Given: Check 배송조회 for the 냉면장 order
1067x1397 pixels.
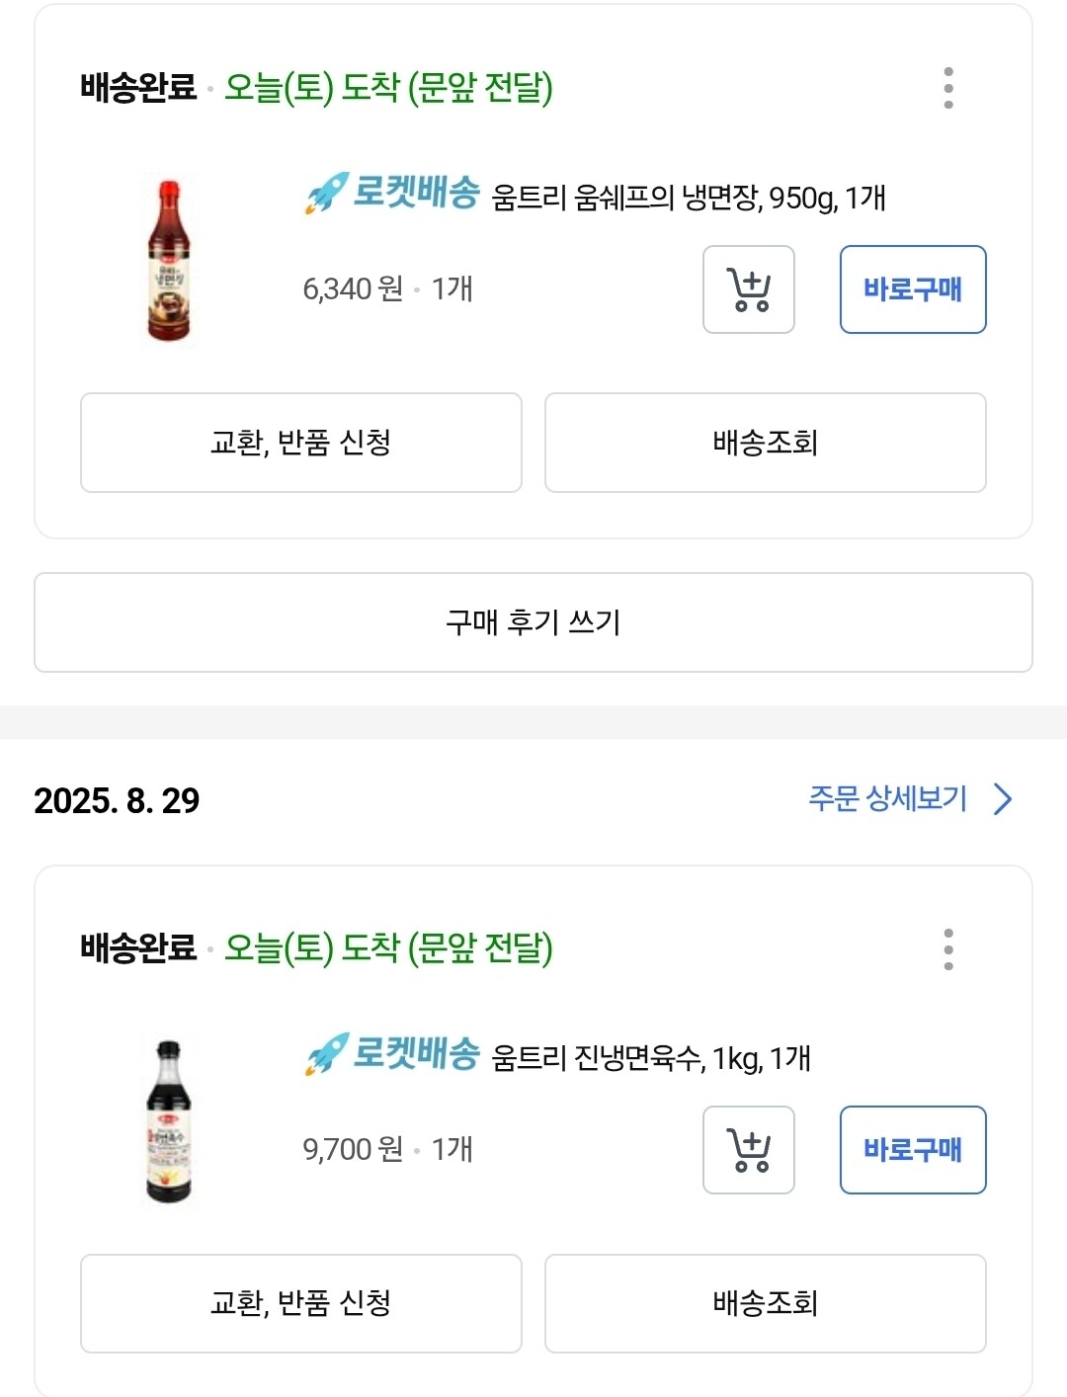Looking at the screenshot, I should pos(766,443).
